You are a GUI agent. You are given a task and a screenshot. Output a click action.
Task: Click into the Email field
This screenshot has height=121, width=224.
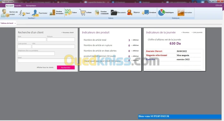click(46, 60)
